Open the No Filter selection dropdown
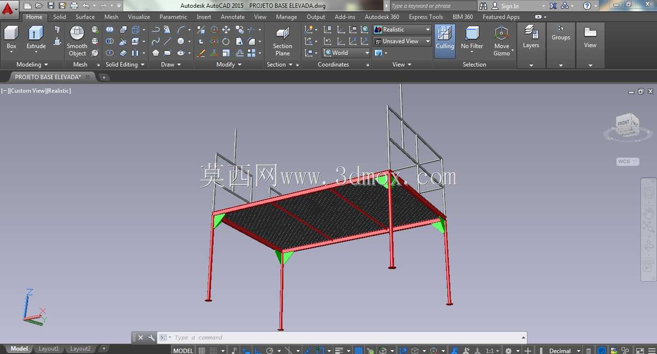This screenshot has width=657, height=354. tap(472, 41)
